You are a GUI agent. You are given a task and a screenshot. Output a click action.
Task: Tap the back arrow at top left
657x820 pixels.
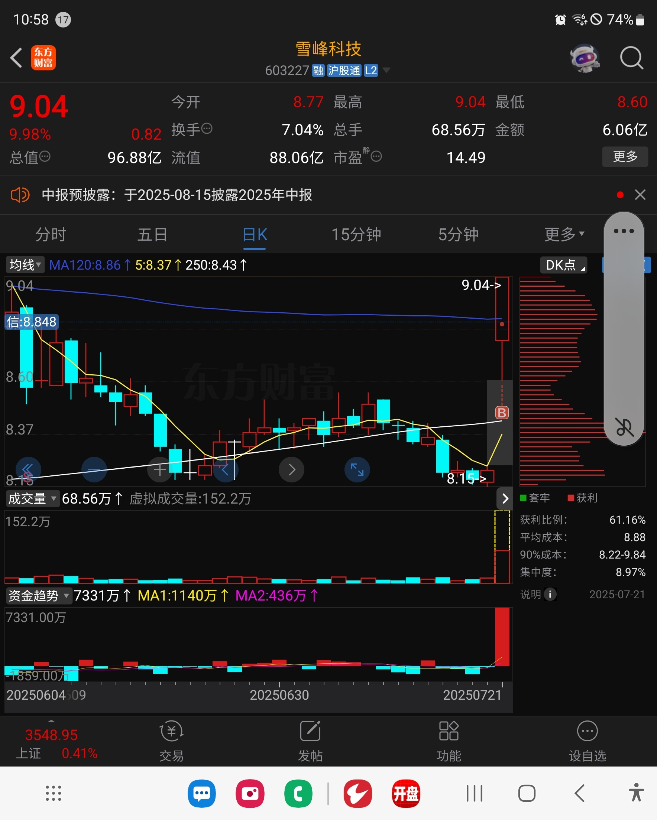pyautogui.click(x=16, y=58)
